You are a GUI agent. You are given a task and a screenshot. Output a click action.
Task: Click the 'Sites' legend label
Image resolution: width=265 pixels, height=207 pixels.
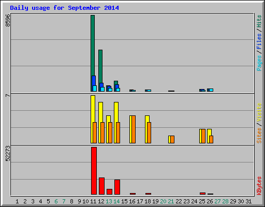[x=259, y=136]
